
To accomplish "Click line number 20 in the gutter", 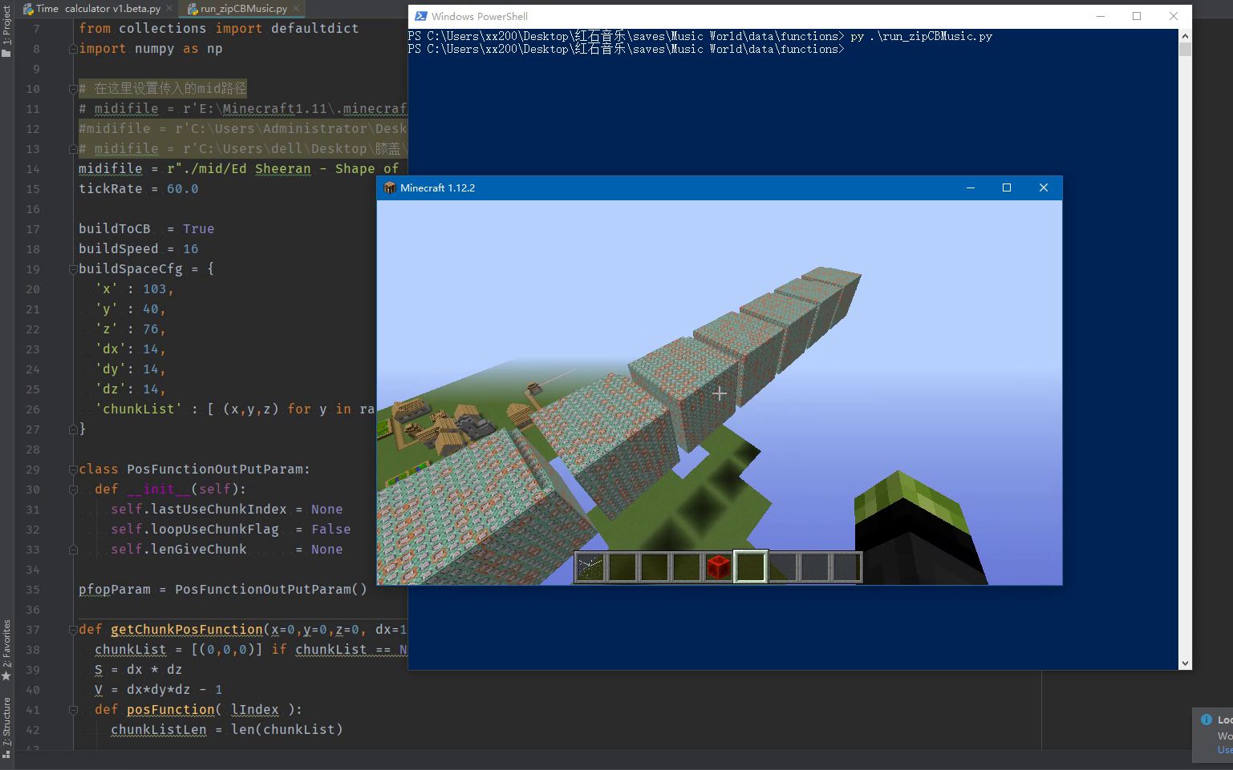I will pyautogui.click(x=32, y=289).
